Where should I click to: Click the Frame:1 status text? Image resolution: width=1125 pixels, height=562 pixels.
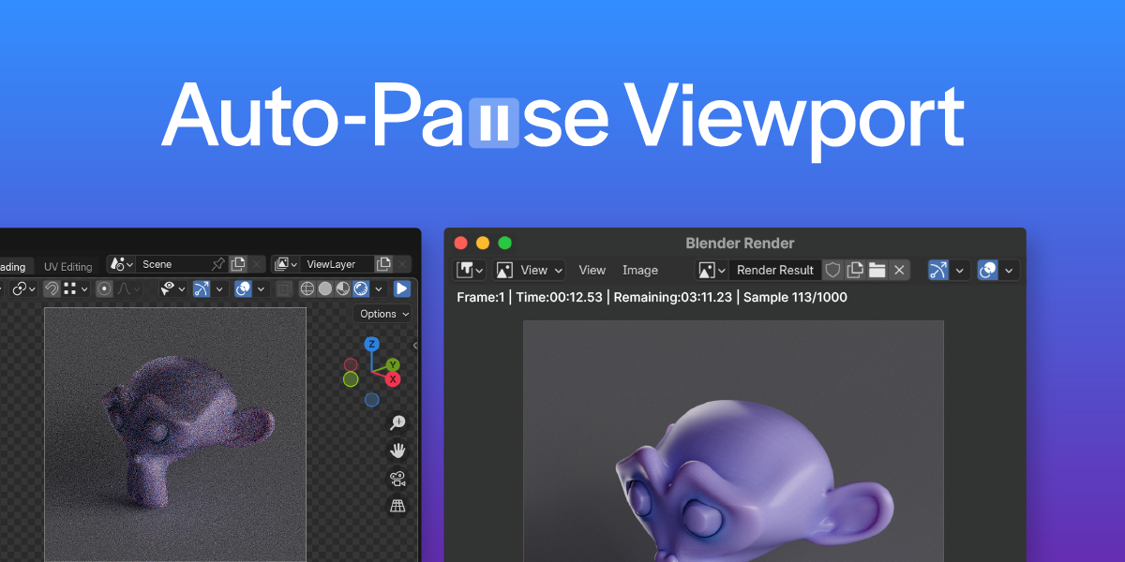481,297
